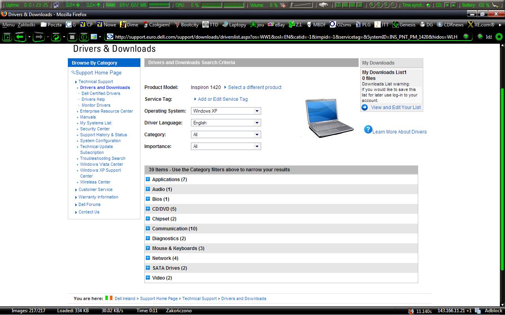Open View and Edit Your List link
The image size is (505, 315).
coord(396,107)
